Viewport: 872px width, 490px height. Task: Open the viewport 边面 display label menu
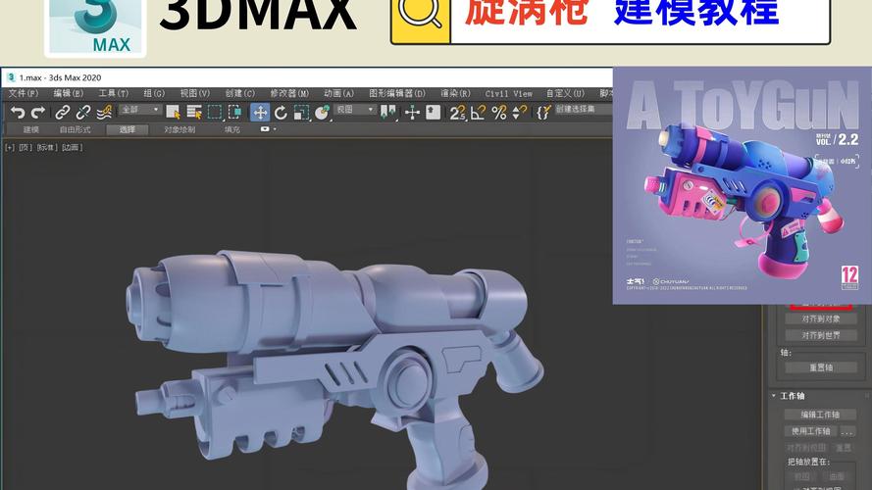click(x=72, y=147)
